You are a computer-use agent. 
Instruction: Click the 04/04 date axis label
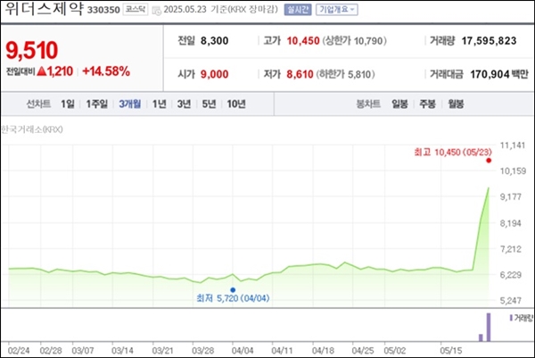coord(243,351)
